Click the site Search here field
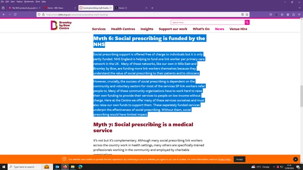Screen dimensions: 303x170 208,22
